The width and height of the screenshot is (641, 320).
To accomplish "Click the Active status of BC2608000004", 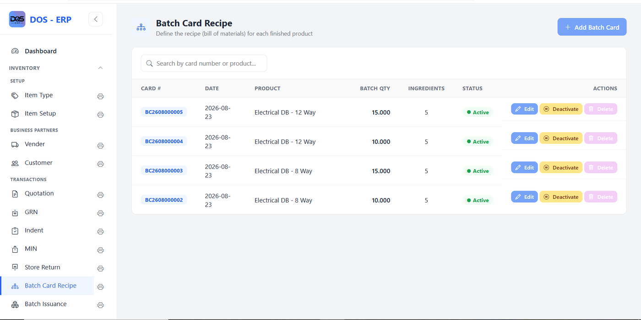I will 478,142.
